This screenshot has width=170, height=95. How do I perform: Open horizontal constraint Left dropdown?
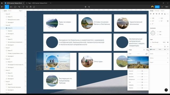point(160,32)
